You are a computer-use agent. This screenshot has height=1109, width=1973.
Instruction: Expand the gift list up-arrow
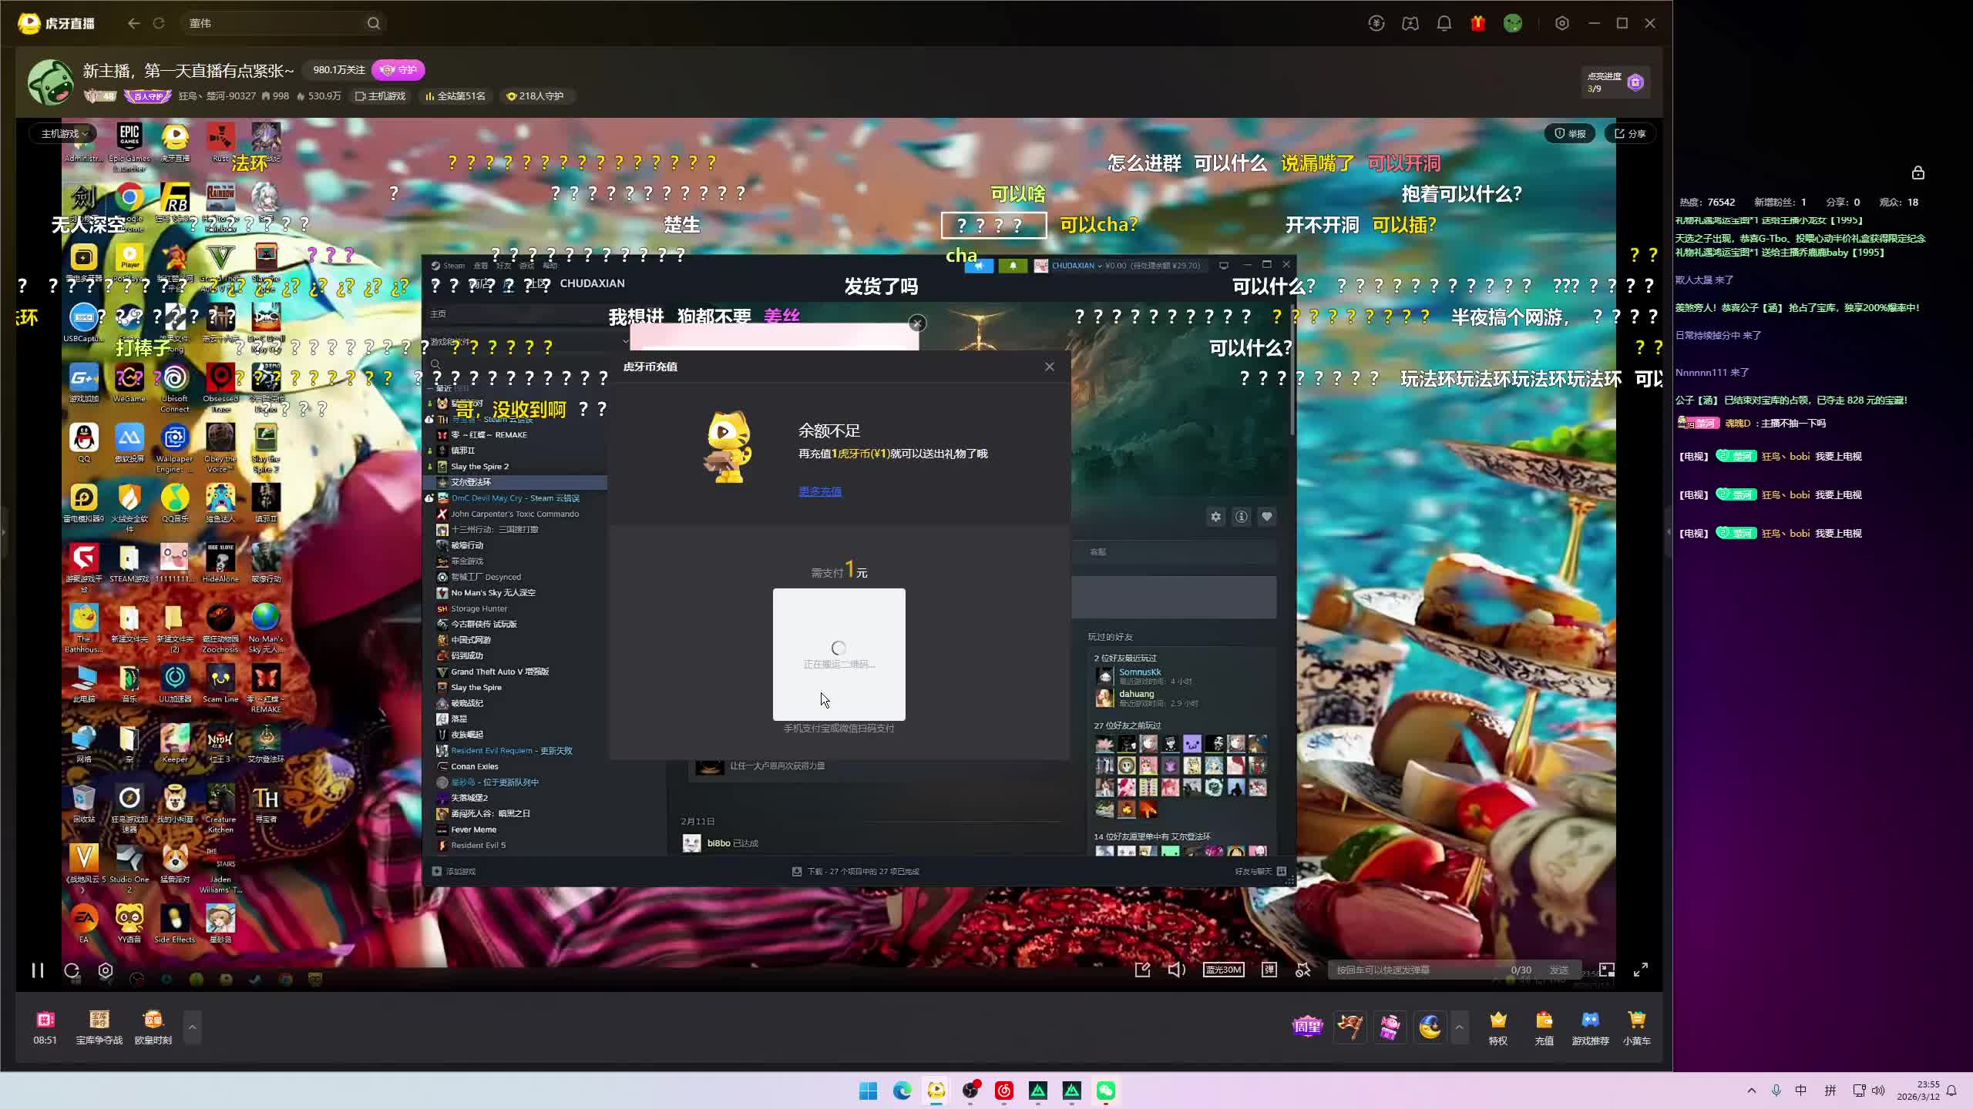pos(1459,1027)
